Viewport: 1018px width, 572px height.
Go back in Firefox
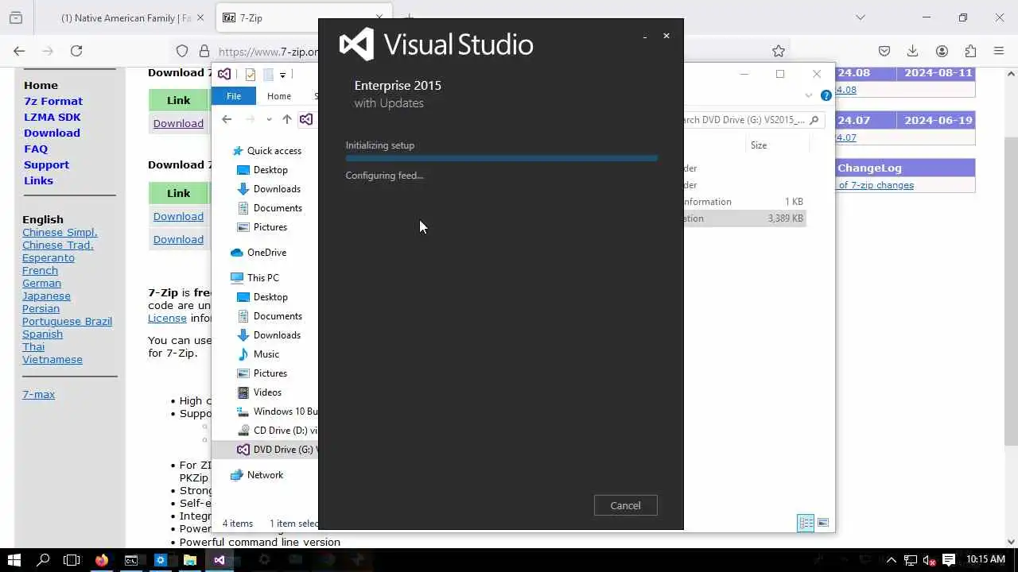[19, 51]
